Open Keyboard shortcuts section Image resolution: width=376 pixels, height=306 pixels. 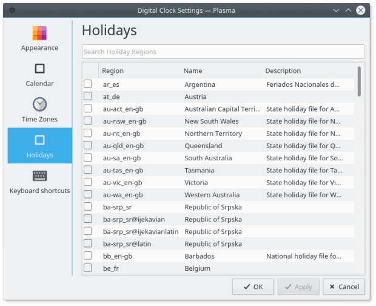point(39,176)
